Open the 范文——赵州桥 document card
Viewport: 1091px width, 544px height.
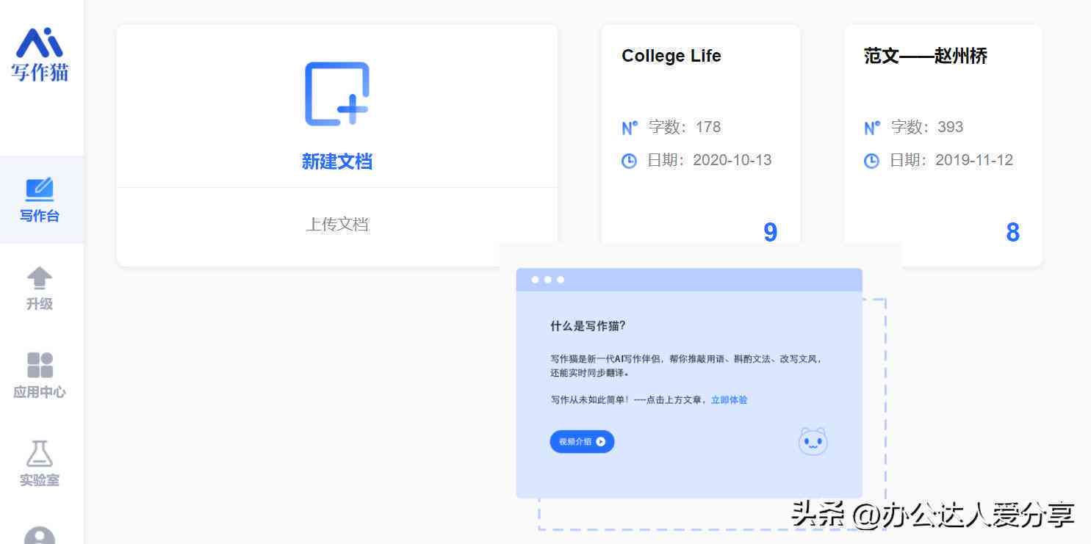[x=943, y=145]
